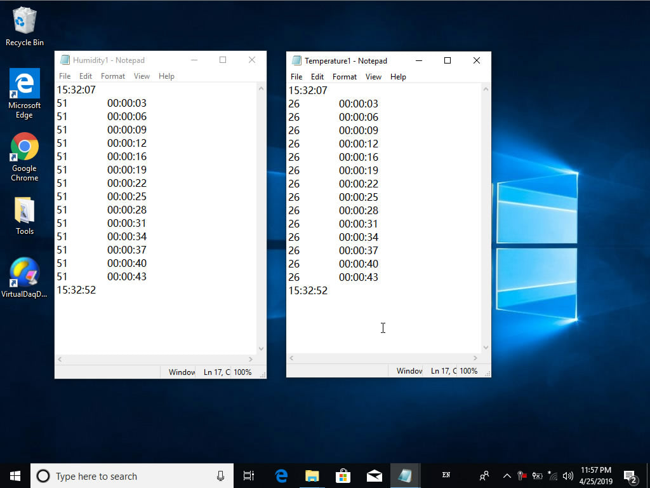The height and width of the screenshot is (488, 650).
Task: Select the Tools folder on desktop
Action: coord(25,216)
